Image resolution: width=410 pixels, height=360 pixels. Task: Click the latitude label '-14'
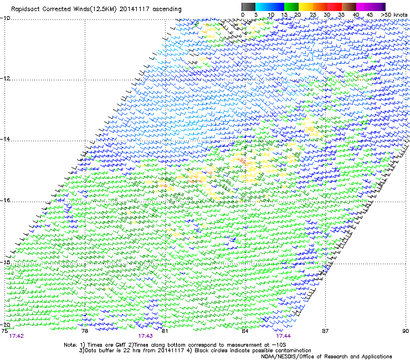tap(4, 139)
